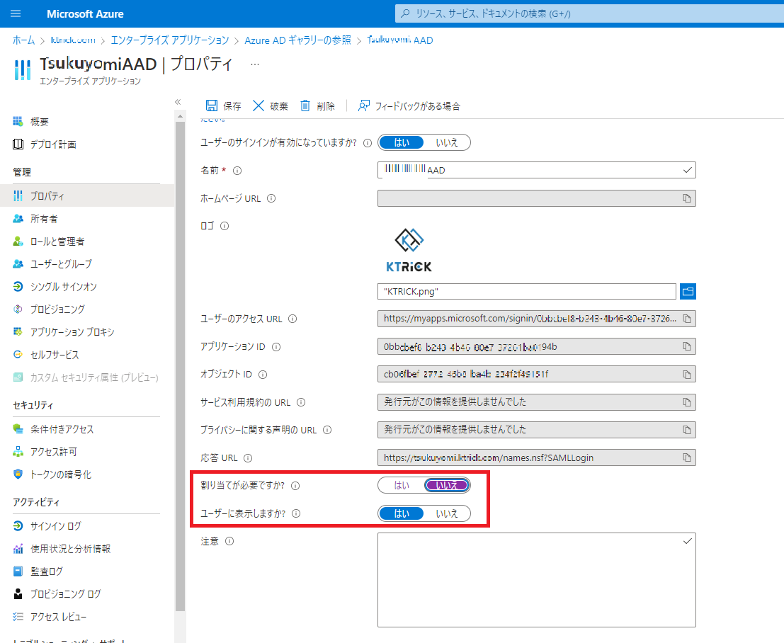Open 使用状況と分析情報 in the side menu
The width and height of the screenshot is (784, 643).
(86, 549)
